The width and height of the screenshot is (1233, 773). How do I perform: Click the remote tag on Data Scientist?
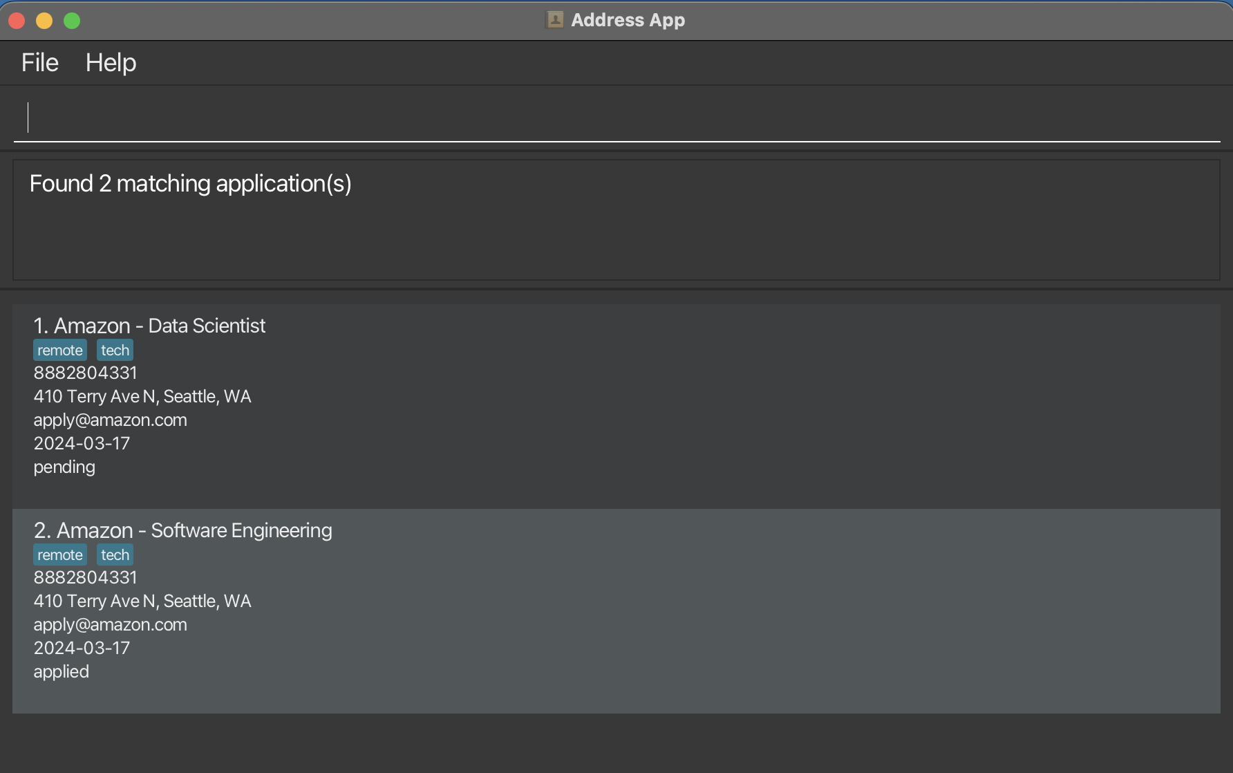[x=60, y=351]
